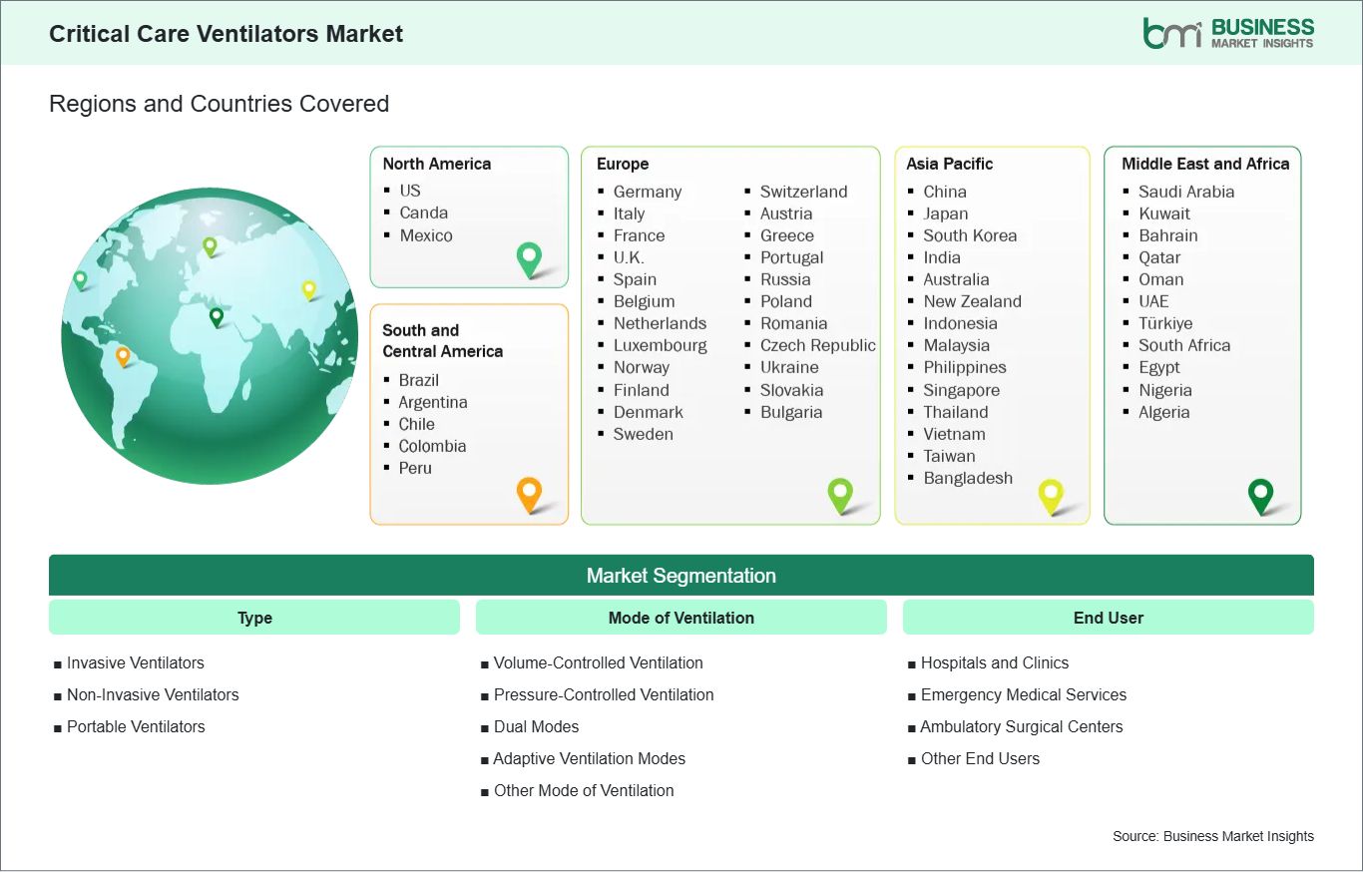Click the orange pin in South America box
Viewport: 1363px width, 872px height.
coord(529,493)
